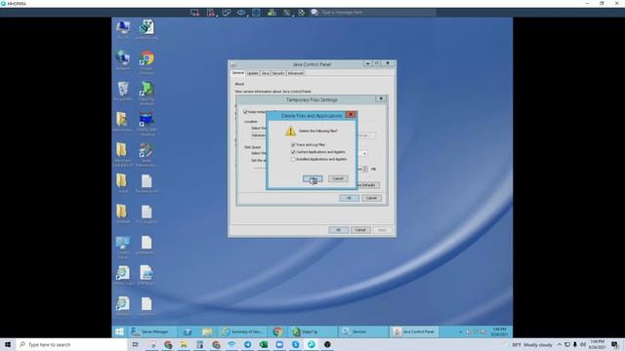Click the eye view icon in session toolbar
This screenshot has height=351, width=625.
241,13
